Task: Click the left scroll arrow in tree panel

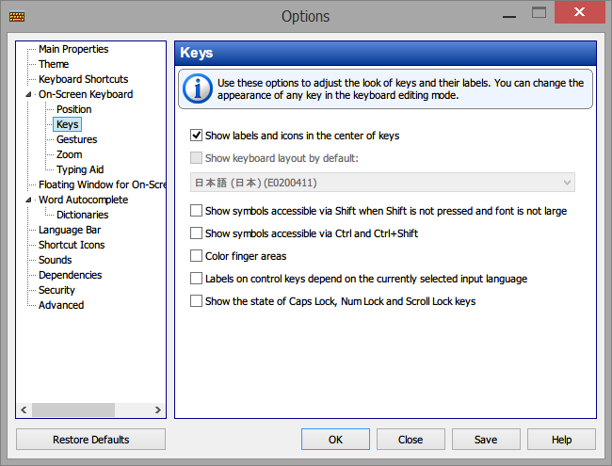Action: point(24,410)
